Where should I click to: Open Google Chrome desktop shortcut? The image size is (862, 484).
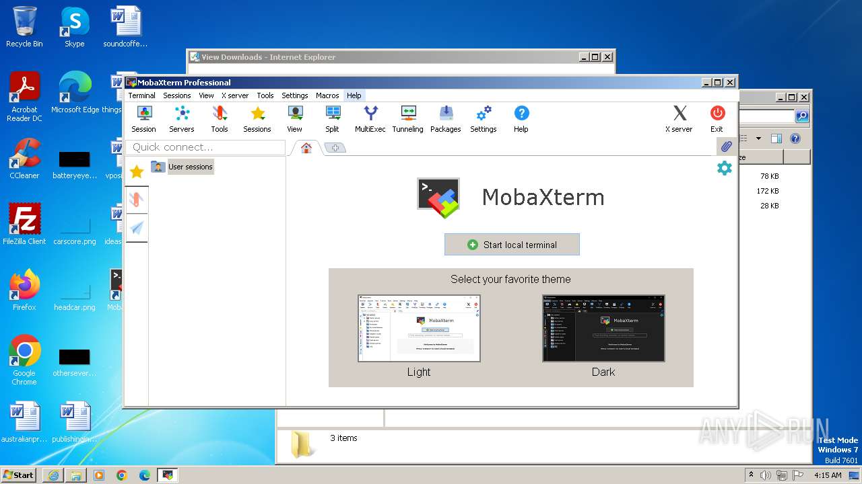tap(24, 360)
